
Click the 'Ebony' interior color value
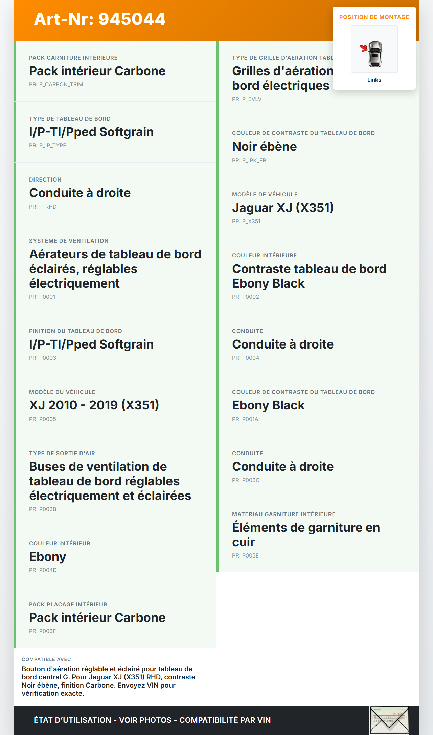tap(48, 556)
